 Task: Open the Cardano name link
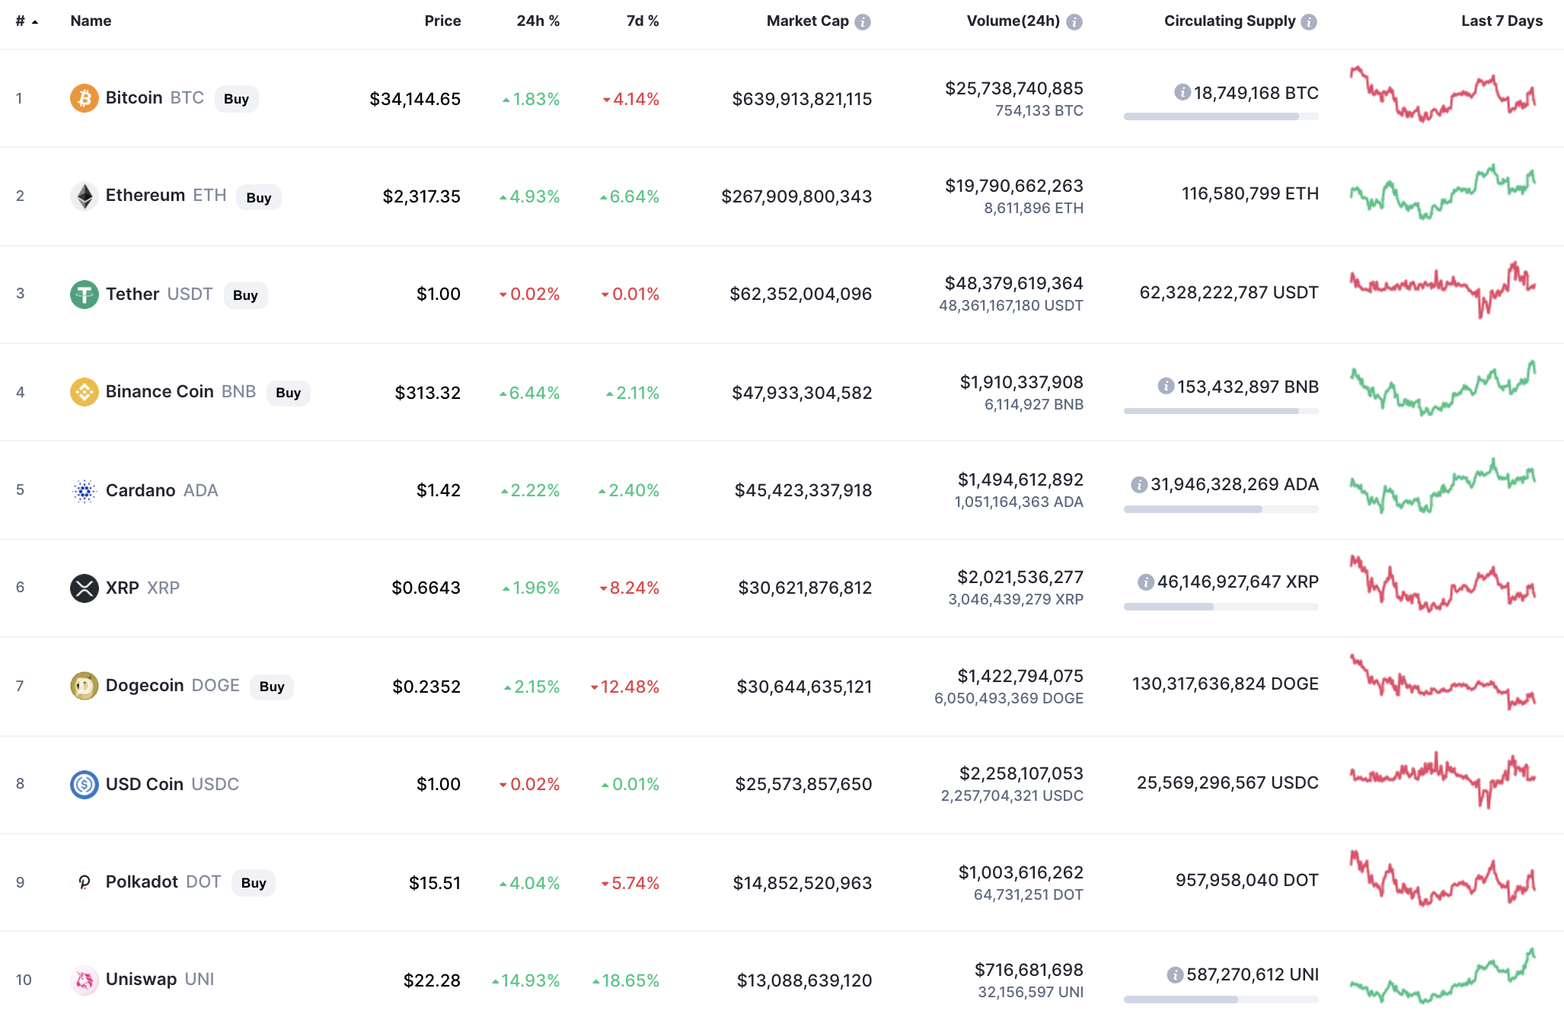point(141,490)
